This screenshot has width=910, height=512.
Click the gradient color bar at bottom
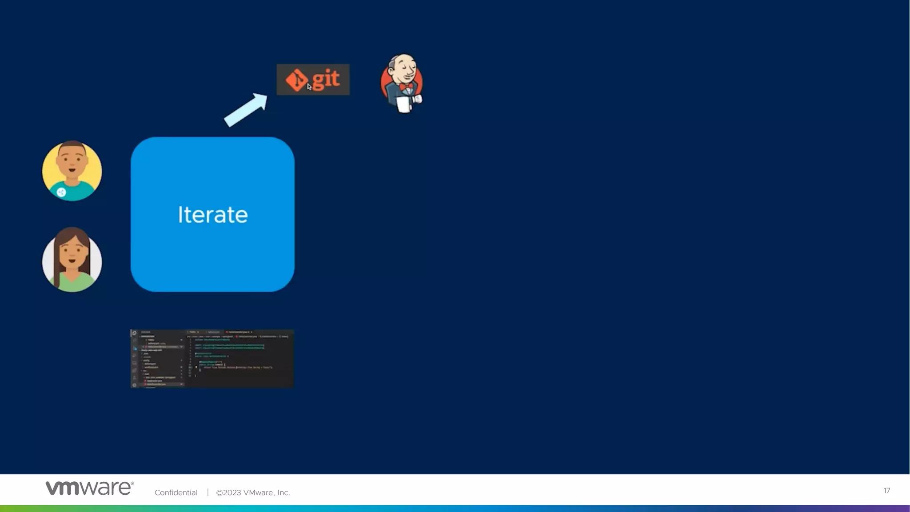point(455,508)
